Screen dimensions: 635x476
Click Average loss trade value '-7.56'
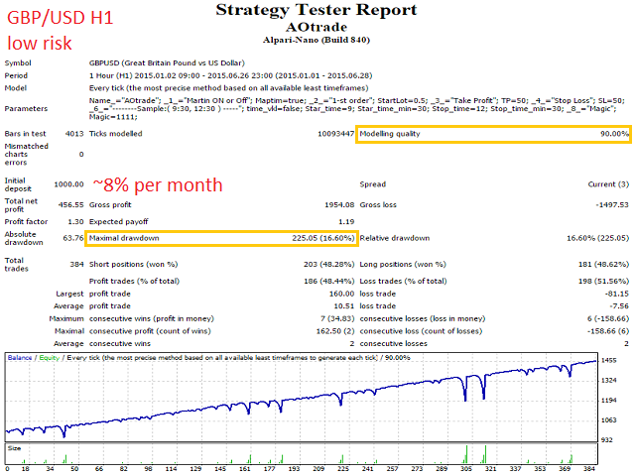[619, 306]
